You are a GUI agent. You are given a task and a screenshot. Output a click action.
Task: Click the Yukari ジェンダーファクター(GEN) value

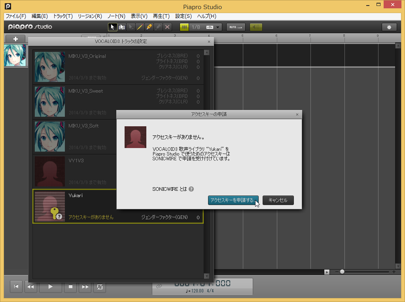(198, 217)
